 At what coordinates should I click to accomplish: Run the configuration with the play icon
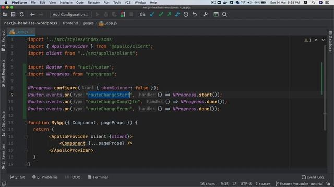(98, 15)
